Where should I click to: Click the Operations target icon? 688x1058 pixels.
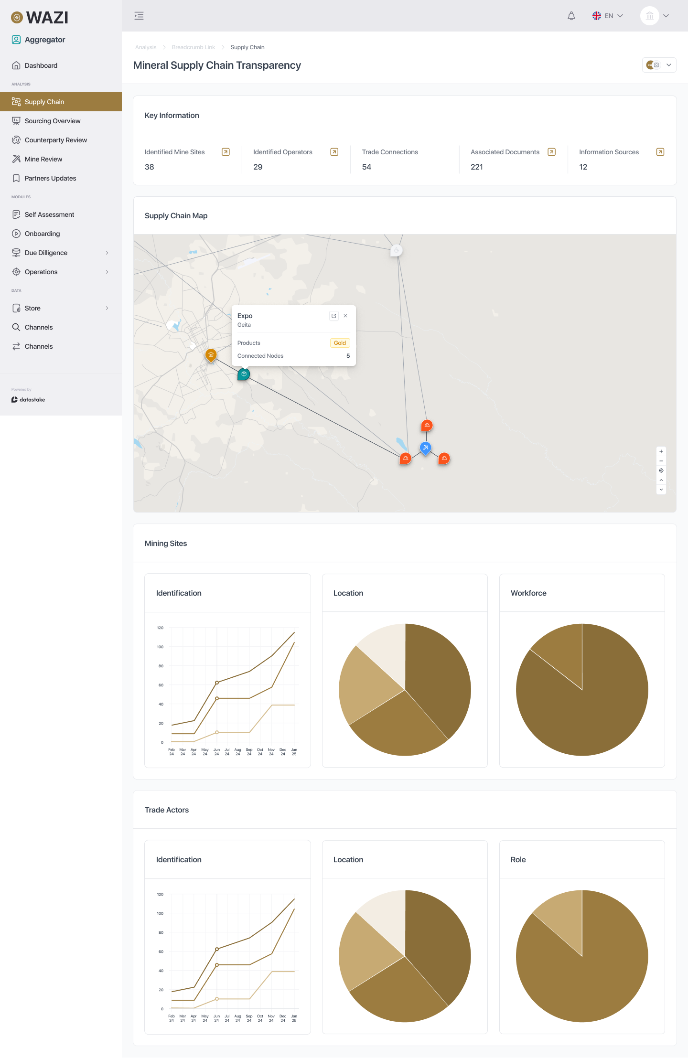click(x=16, y=272)
